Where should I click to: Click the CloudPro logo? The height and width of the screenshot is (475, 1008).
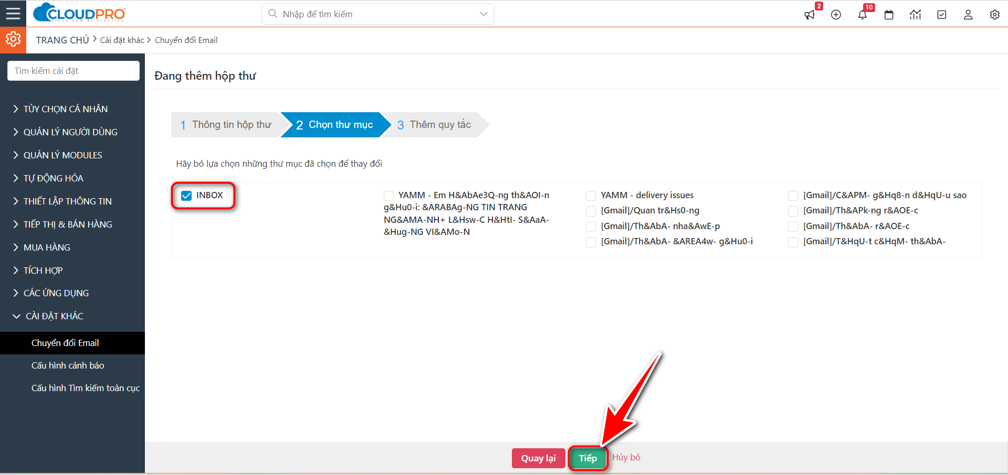(x=79, y=13)
